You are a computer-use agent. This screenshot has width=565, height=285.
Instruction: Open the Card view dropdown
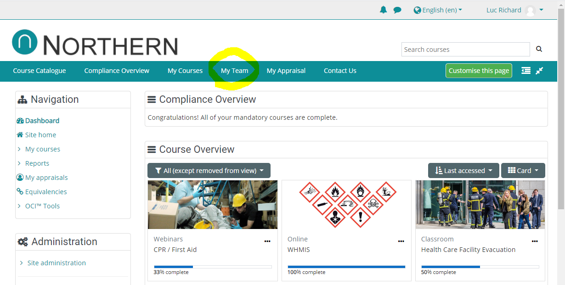pos(523,171)
